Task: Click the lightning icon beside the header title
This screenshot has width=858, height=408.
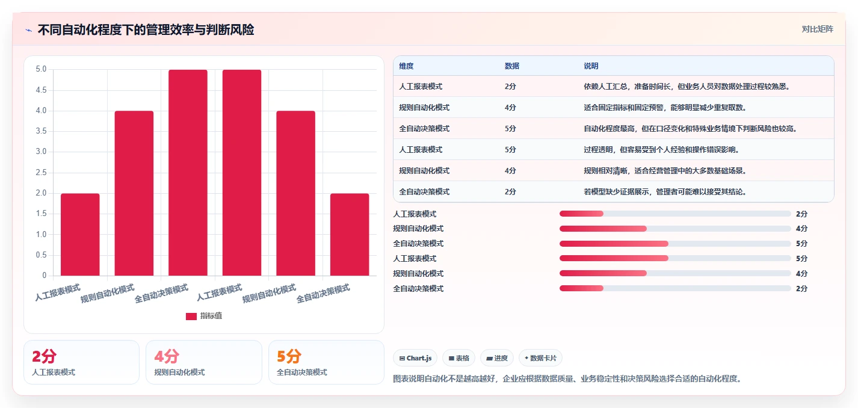Action: [28, 30]
